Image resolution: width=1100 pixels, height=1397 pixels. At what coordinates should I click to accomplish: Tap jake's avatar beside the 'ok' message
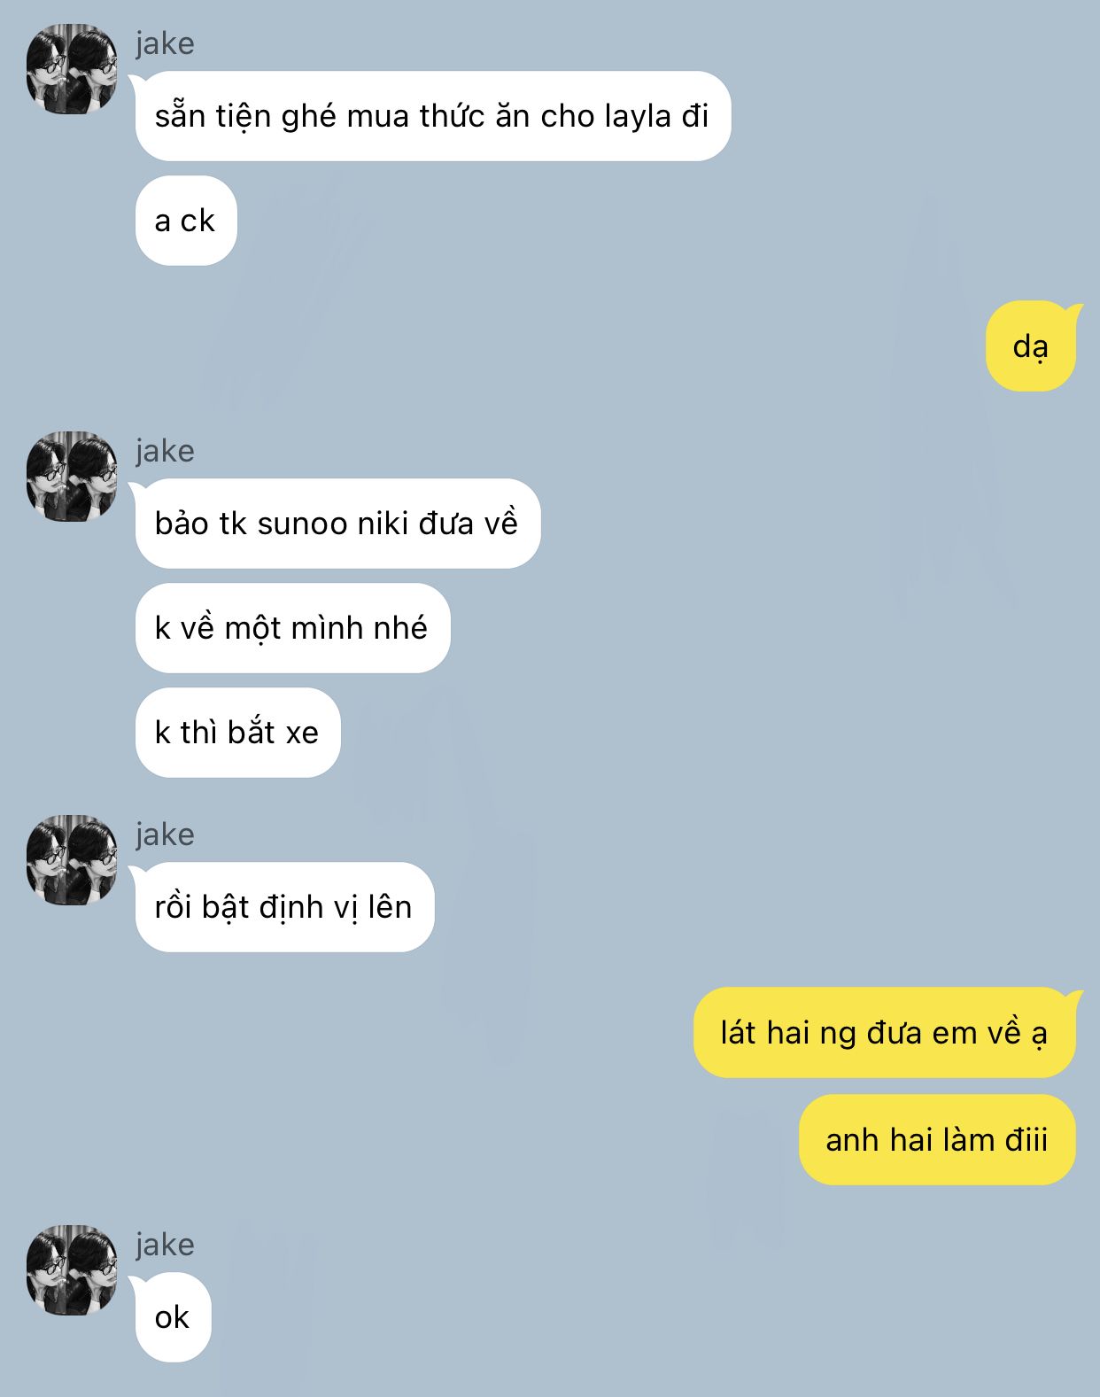tap(72, 1270)
